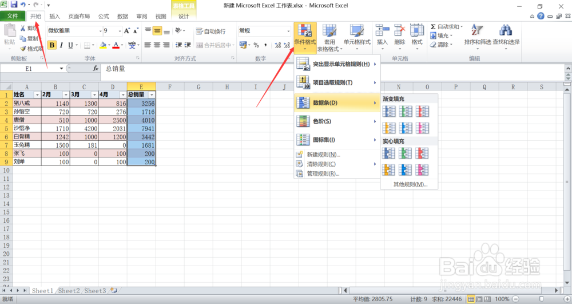Open the Name Box dropdown arrow

point(61,68)
